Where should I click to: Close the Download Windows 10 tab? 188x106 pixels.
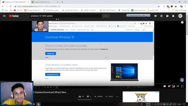coord(58,2)
